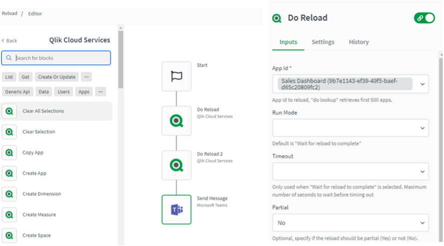Screen dimensions: 444x246
Task: Select the Do Reload 2 block on canvas
Action: (176, 165)
